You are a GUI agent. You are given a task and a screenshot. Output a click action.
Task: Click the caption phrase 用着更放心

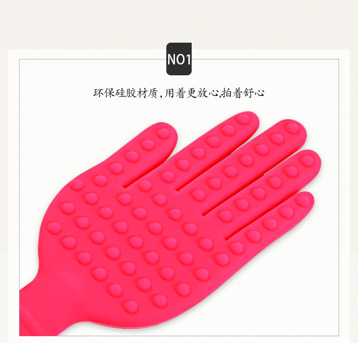pyautogui.click(x=191, y=93)
